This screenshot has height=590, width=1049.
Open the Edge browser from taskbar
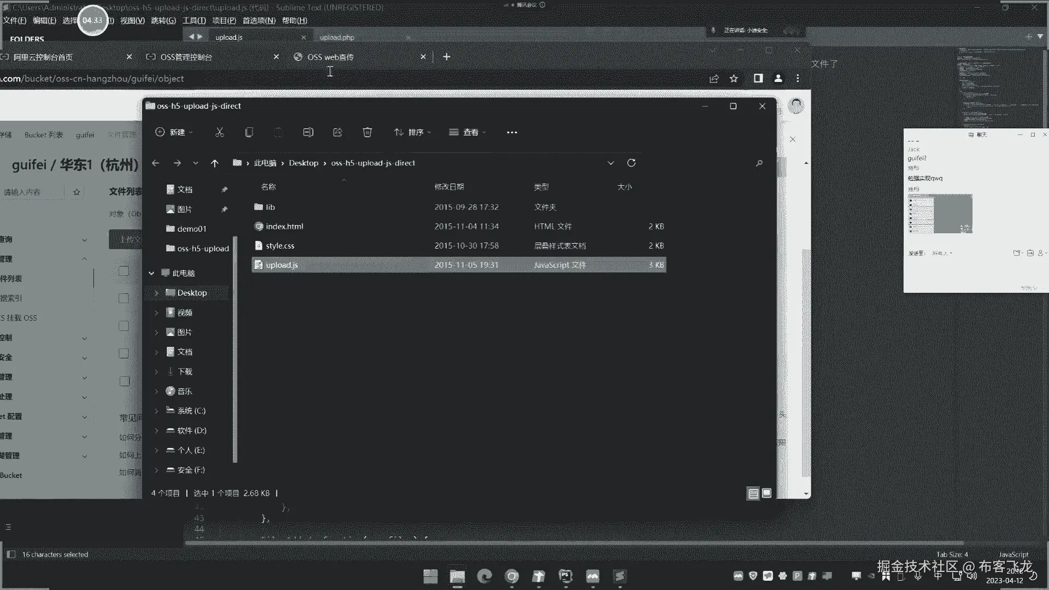(484, 576)
